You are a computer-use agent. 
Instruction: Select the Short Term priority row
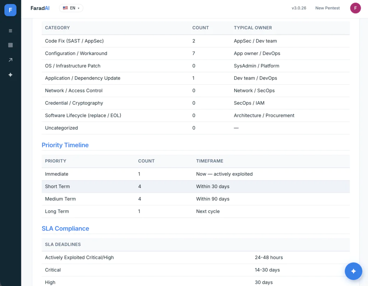(195, 186)
